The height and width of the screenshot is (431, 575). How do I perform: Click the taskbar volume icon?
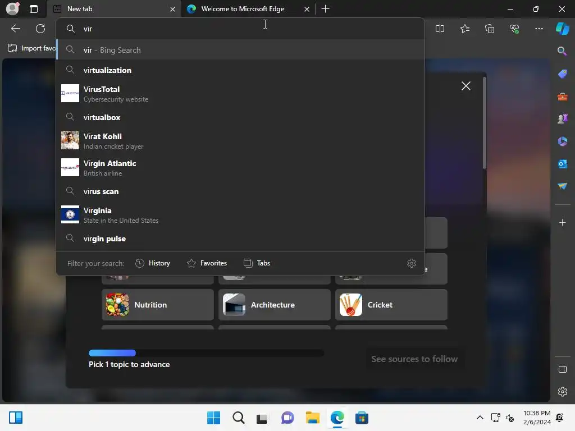point(510,418)
